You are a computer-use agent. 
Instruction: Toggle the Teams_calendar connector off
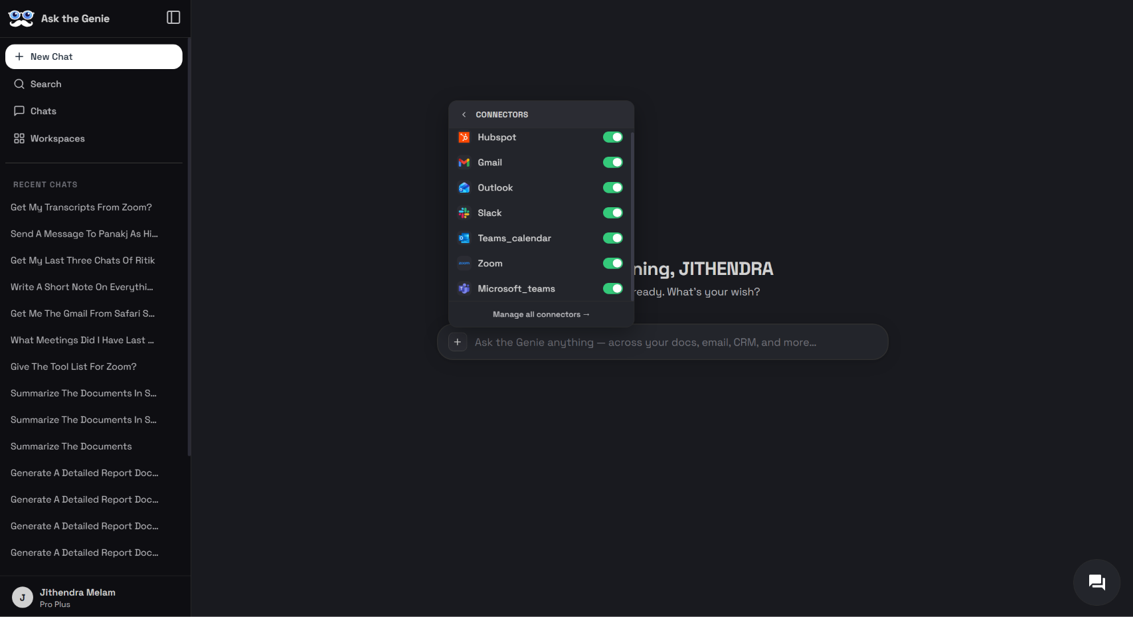point(612,238)
